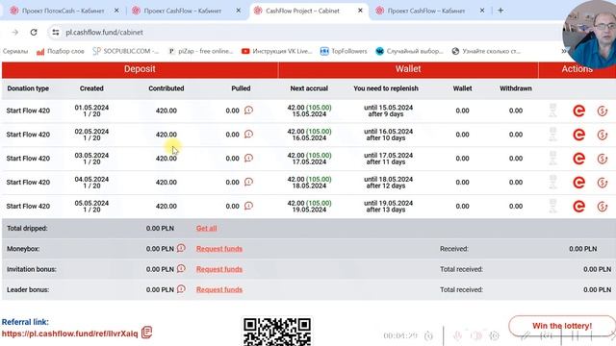Click the info bubble next to Invitation bonus amount
The height and width of the screenshot is (346, 616).
pyautogui.click(x=181, y=269)
